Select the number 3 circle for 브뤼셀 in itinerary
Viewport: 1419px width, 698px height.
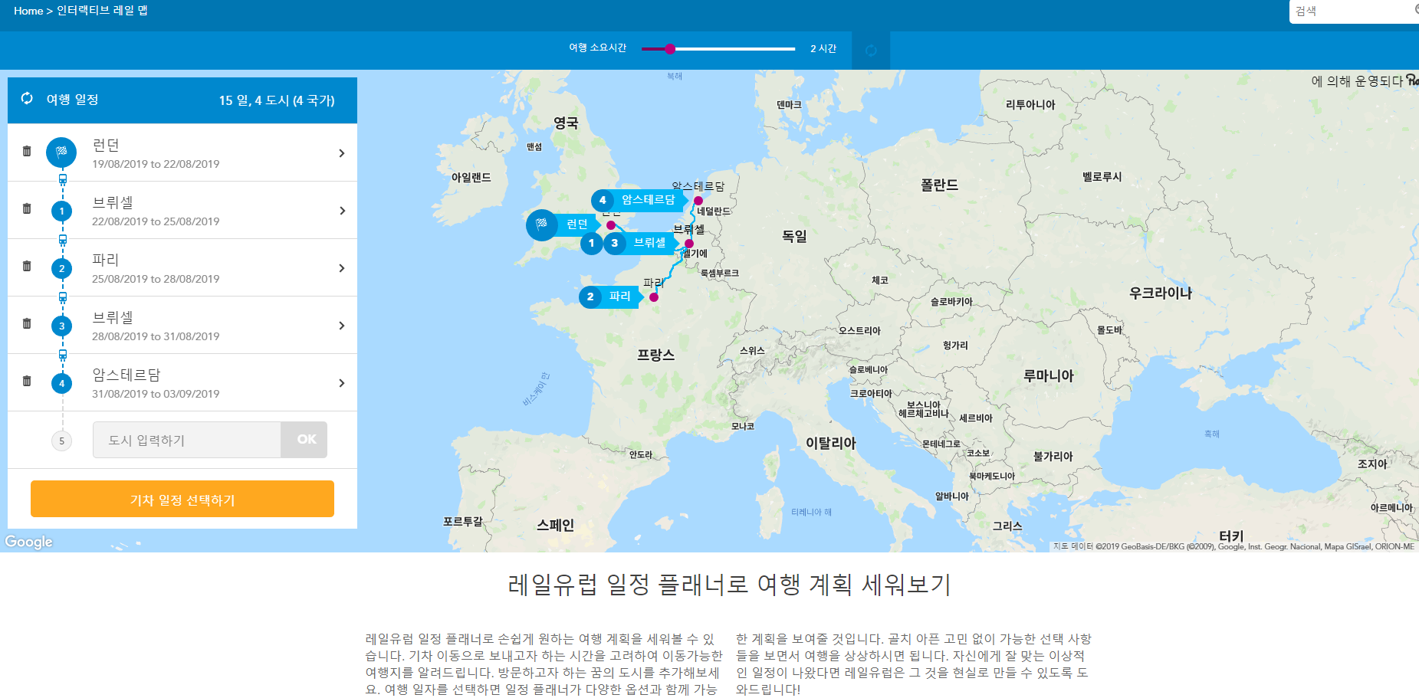tap(62, 326)
